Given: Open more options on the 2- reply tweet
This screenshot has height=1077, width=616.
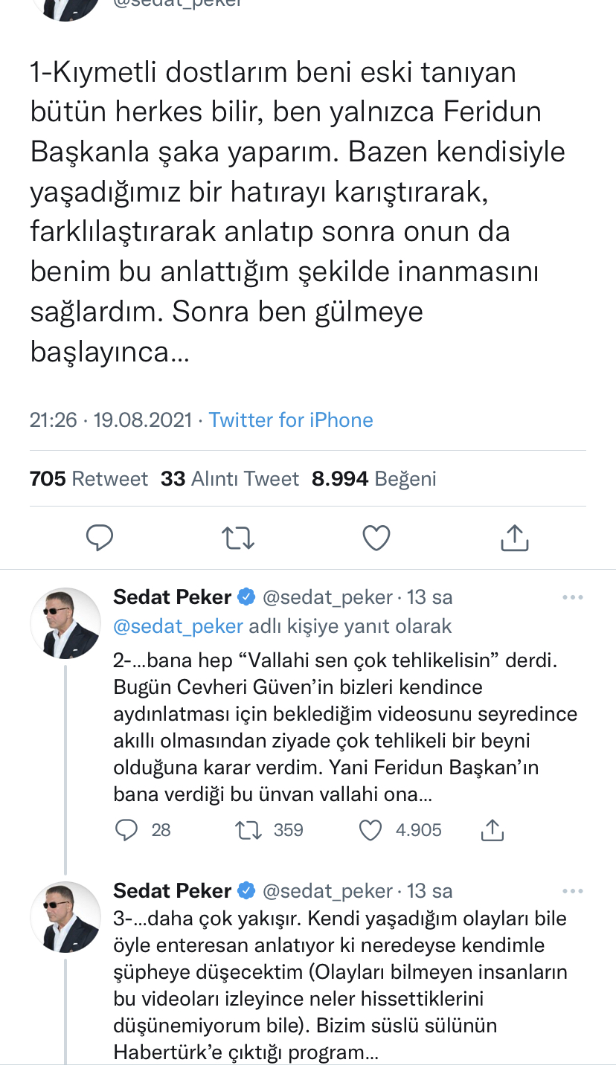Looking at the screenshot, I should (572, 597).
